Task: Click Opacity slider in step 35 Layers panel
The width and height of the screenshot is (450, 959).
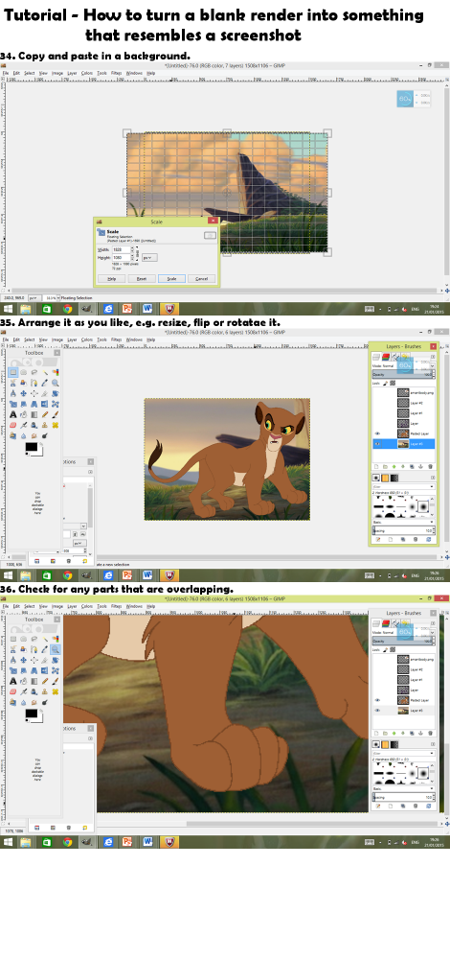Action: click(x=402, y=375)
